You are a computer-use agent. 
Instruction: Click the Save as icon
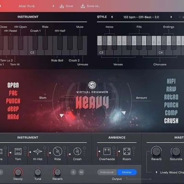pyautogui.click(x=83, y=6)
